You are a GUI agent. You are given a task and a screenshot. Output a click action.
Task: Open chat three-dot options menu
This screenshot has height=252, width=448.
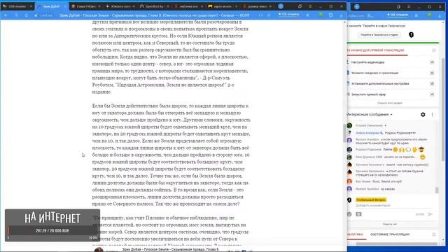(x=433, y=115)
